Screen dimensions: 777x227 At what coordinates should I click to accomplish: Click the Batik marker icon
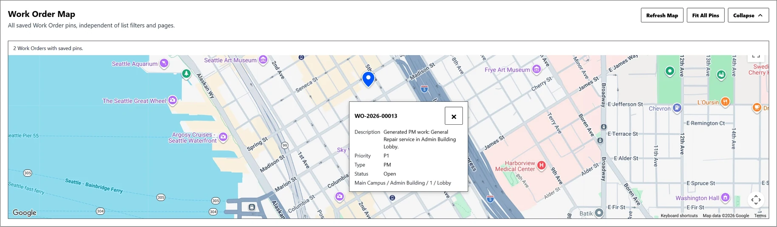(x=599, y=213)
